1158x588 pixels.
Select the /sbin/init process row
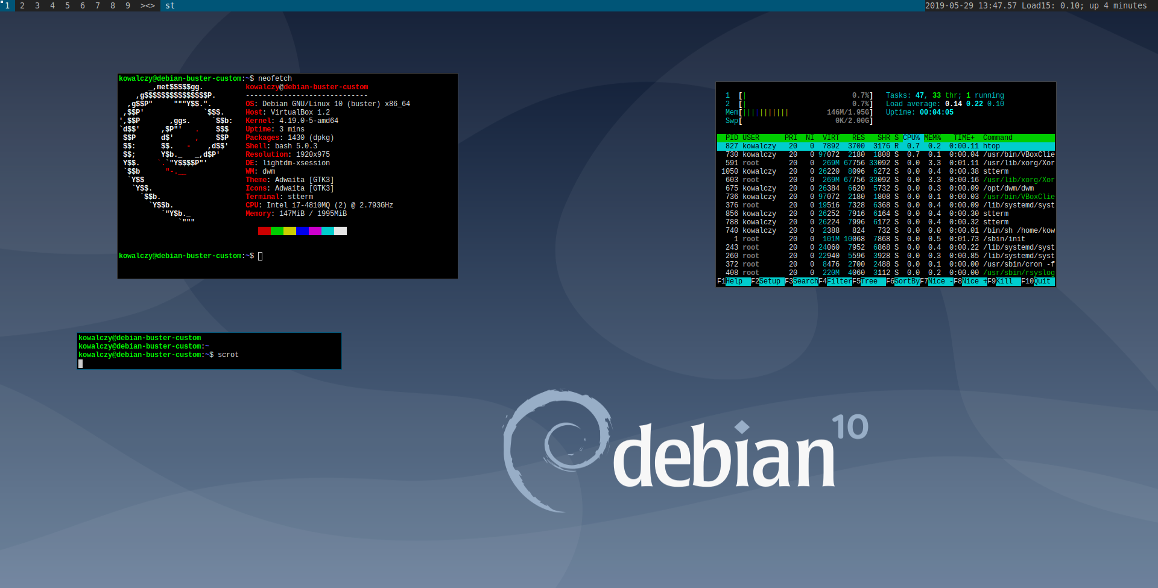click(886, 239)
